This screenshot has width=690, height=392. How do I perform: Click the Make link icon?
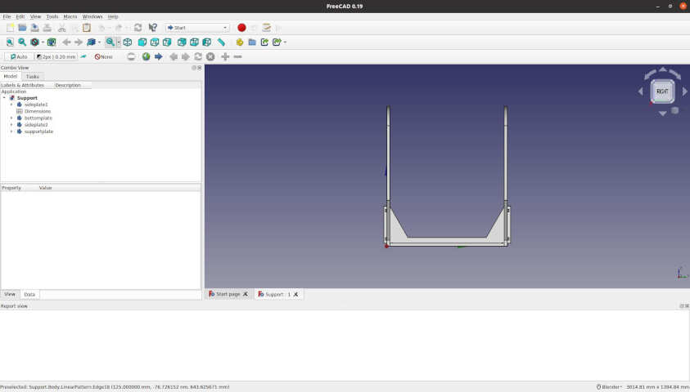point(264,42)
